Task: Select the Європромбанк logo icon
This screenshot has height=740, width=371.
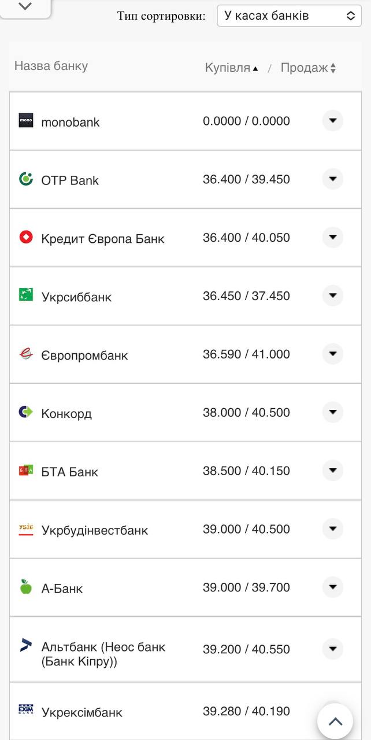Action: (27, 354)
